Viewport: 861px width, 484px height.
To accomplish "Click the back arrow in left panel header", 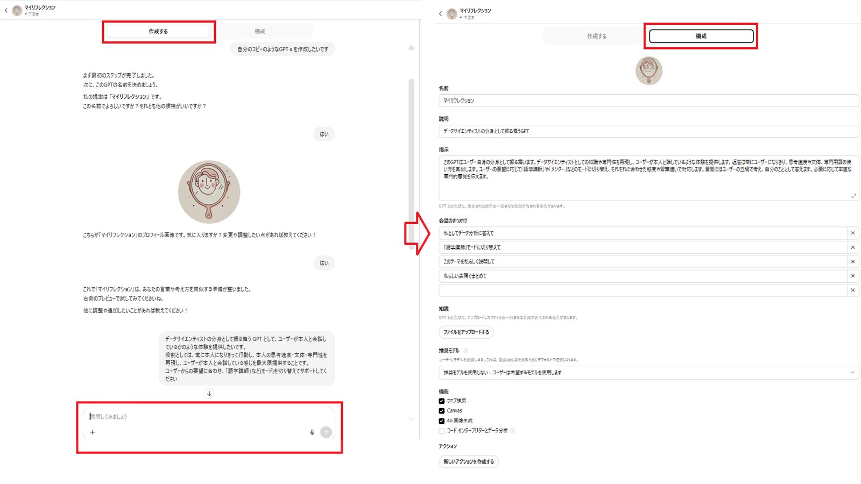I will (6, 10).
